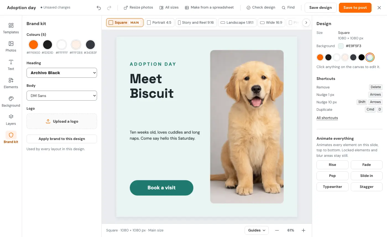Screen dimensions: 387x237
Task: Open the Heading font dropdown
Action: (x=62, y=73)
